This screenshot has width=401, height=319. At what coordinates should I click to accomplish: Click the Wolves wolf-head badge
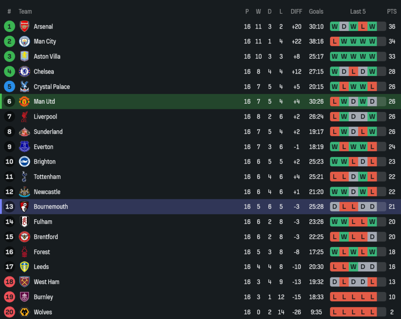pos(24,312)
